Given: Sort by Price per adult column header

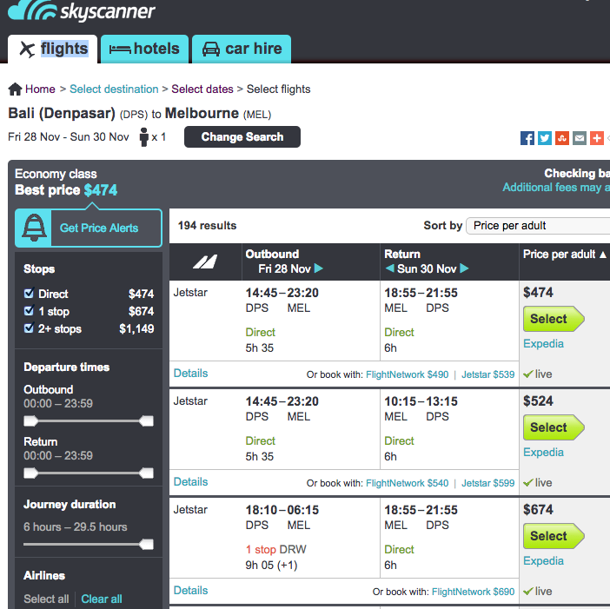Looking at the screenshot, I should (x=564, y=255).
